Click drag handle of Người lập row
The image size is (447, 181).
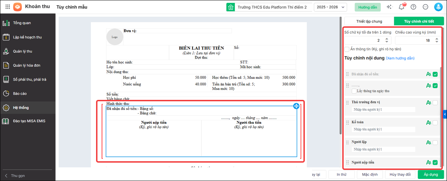pyautogui.click(x=347, y=143)
